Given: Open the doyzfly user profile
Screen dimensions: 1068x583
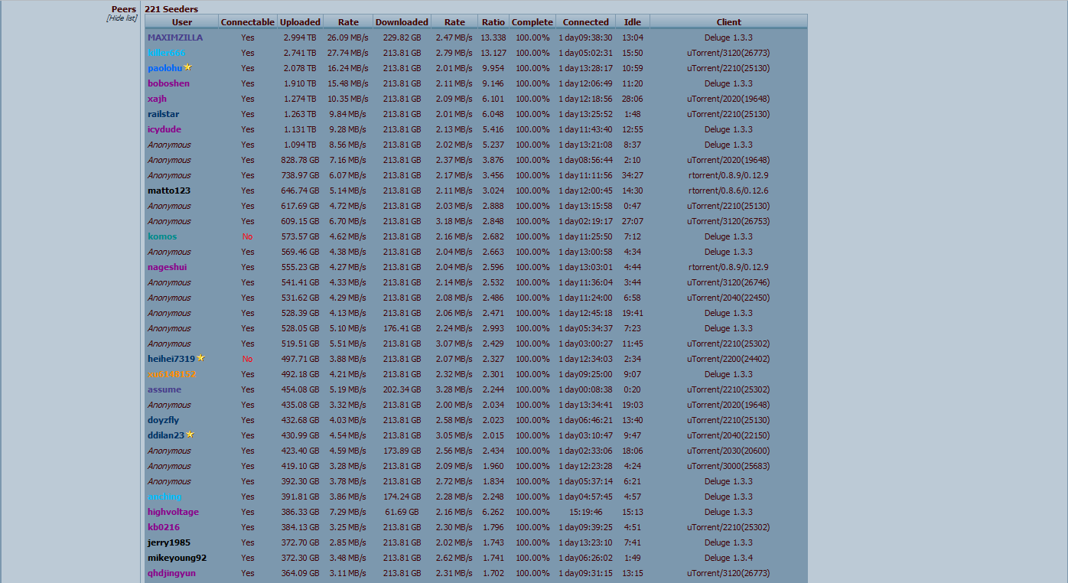Looking at the screenshot, I should tap(163, 420).
